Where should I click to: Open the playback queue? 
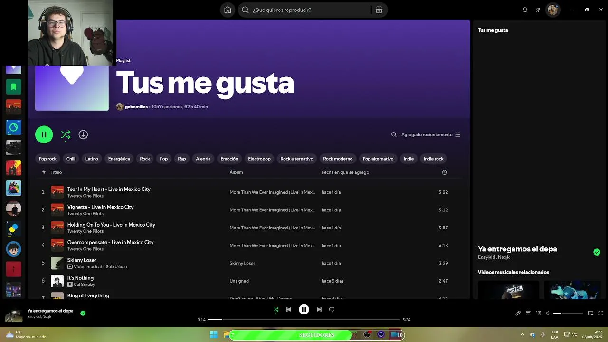[x=528, y=313]
